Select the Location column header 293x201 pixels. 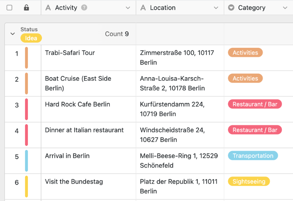(x=180, y=8)
